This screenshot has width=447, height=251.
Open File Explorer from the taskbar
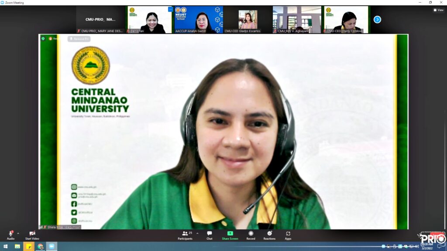[x=17, y=247]
